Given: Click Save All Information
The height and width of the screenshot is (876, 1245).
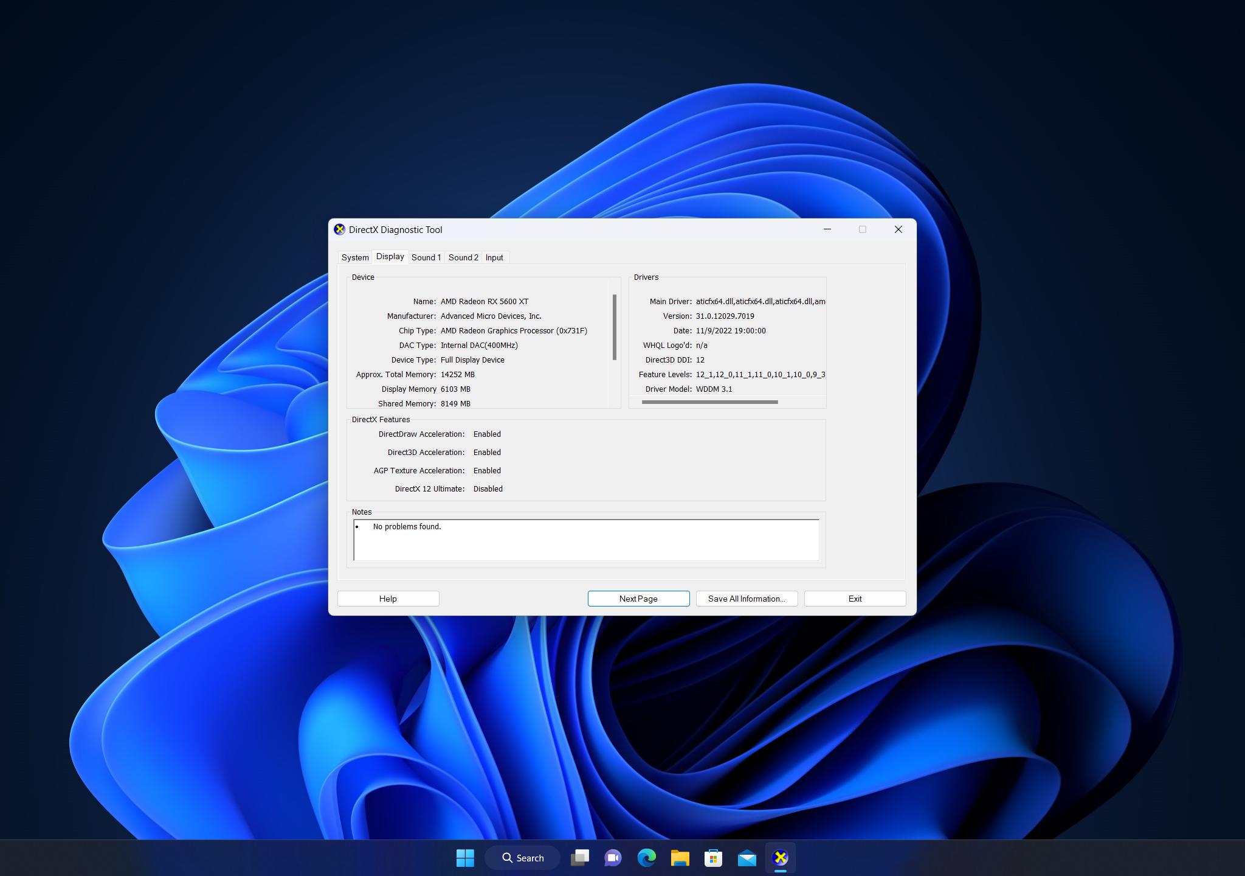Looking at the screenshot, I should [x=747, y=599].
